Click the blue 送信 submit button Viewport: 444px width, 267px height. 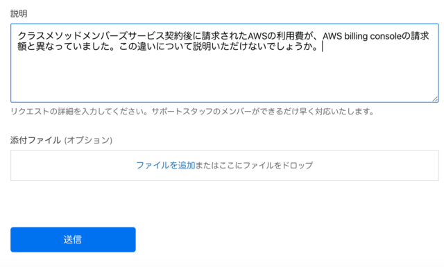[73, 239]
